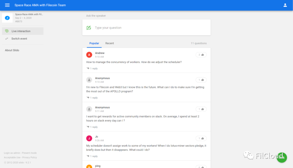Screen dimensions: 293x168
Task: Expand the reply under Andrew's question
Action: point(92,68)
